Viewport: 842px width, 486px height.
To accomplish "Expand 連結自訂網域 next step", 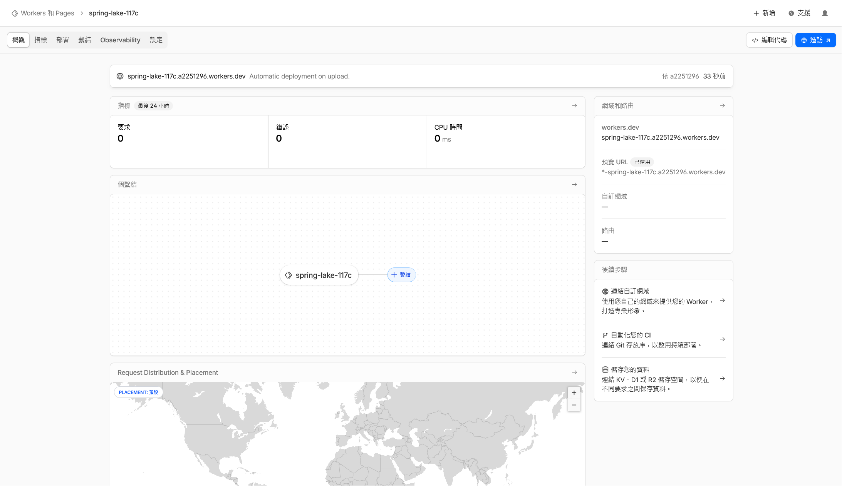I will tap(722, 301).
